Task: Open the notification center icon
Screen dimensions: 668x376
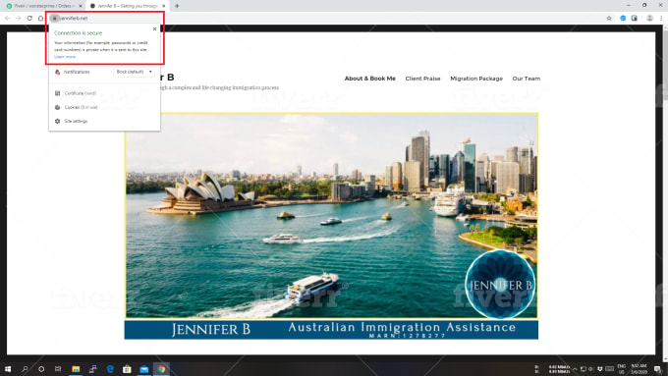Action: pos(658,369)
